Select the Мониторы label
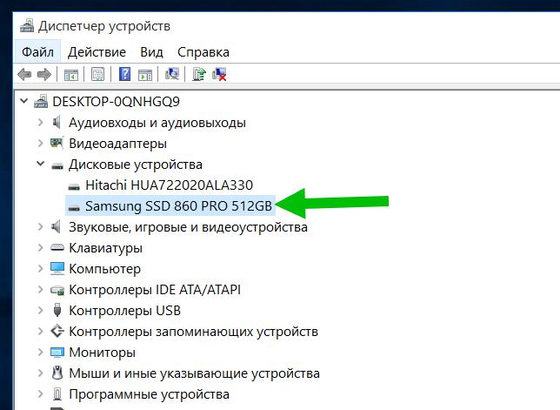This screenshot has width=560, height=410. (102, 353)
